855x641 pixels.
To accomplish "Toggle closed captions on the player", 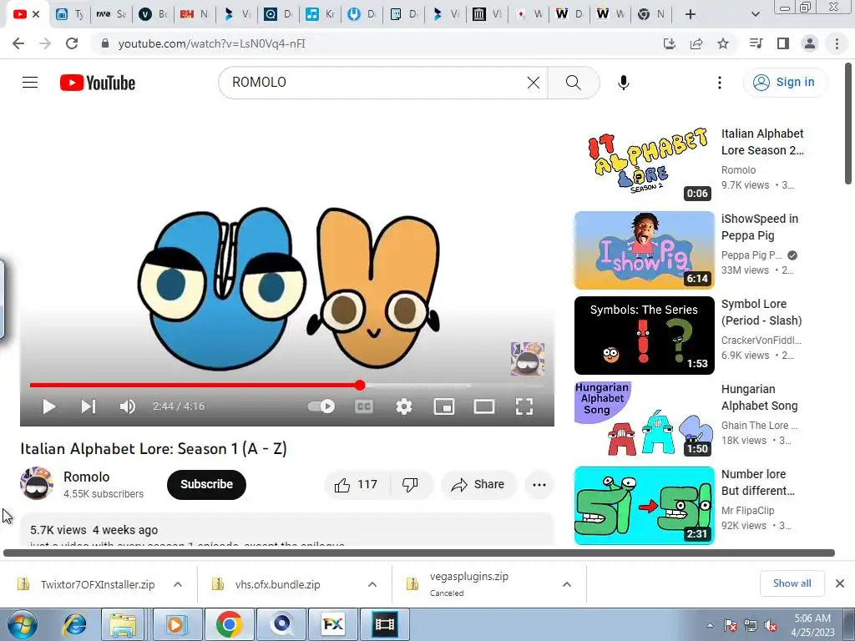I will tap(364, 406).
